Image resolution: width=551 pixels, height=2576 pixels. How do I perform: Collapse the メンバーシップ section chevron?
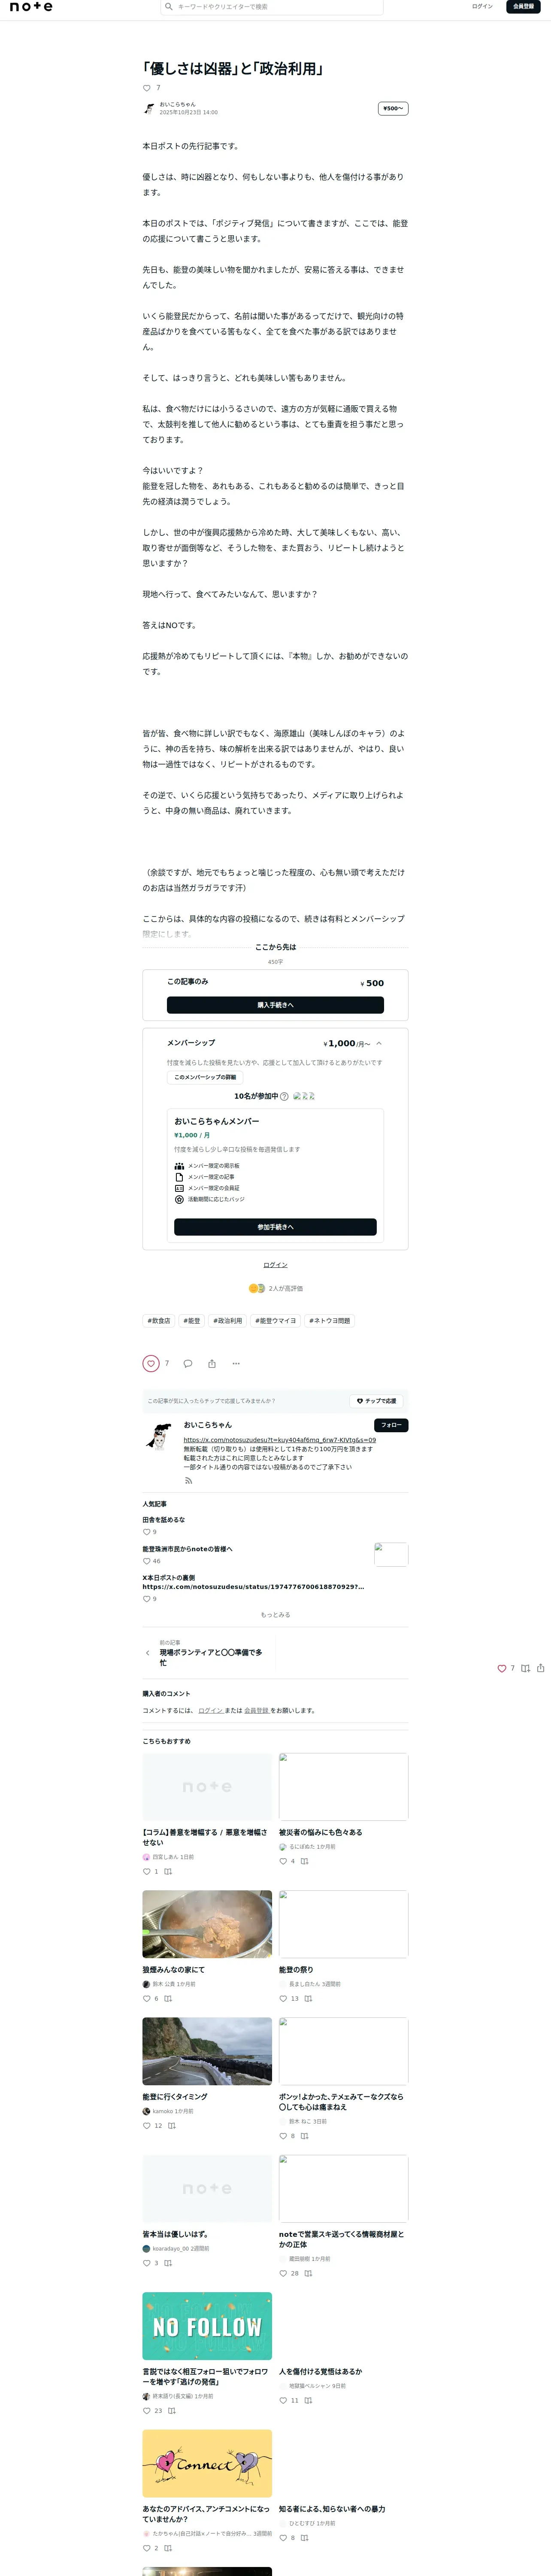click(379, 1043)
